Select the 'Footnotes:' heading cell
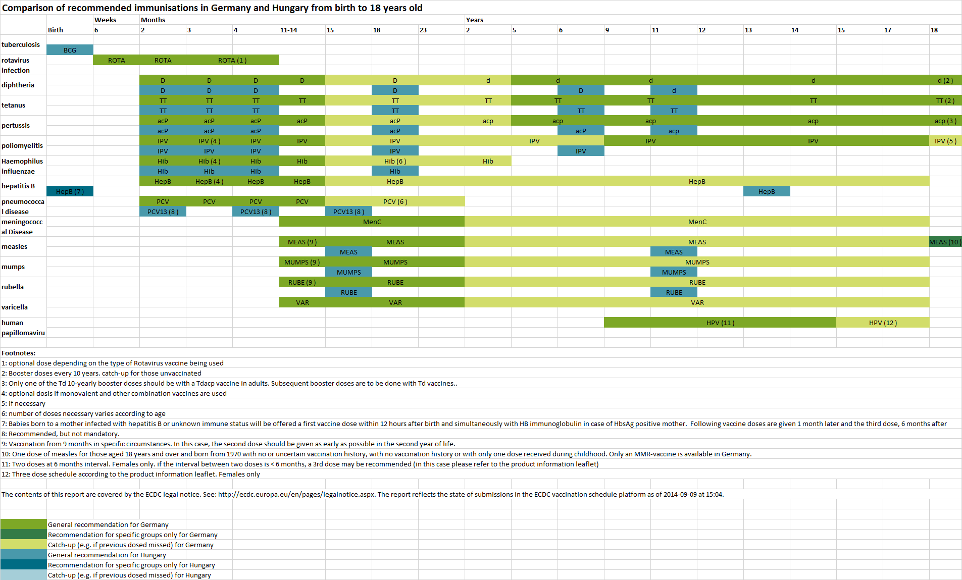 (x=19, y=353)
